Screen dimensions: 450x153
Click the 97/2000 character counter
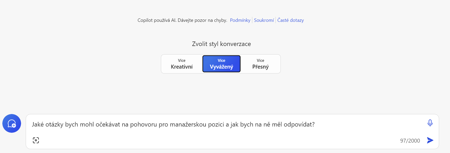pos(410,141)
